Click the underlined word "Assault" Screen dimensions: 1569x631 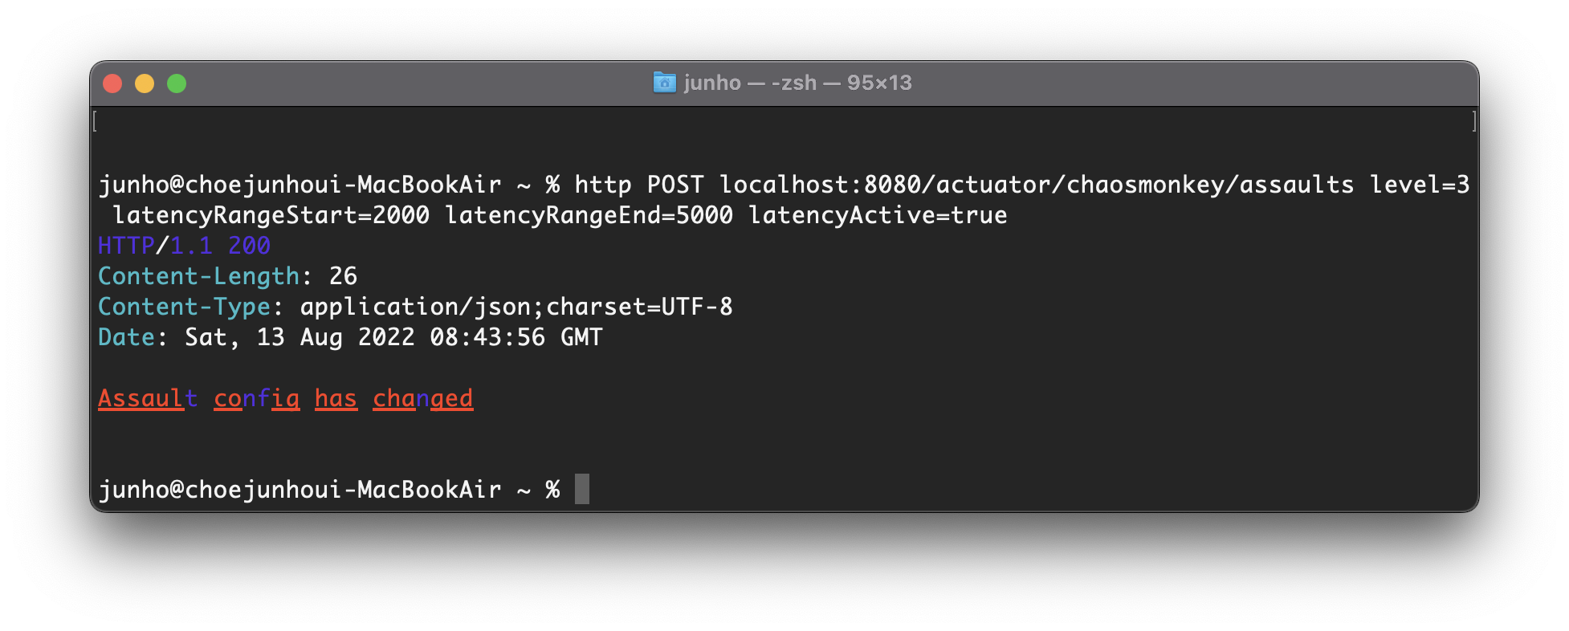(148, 398)
